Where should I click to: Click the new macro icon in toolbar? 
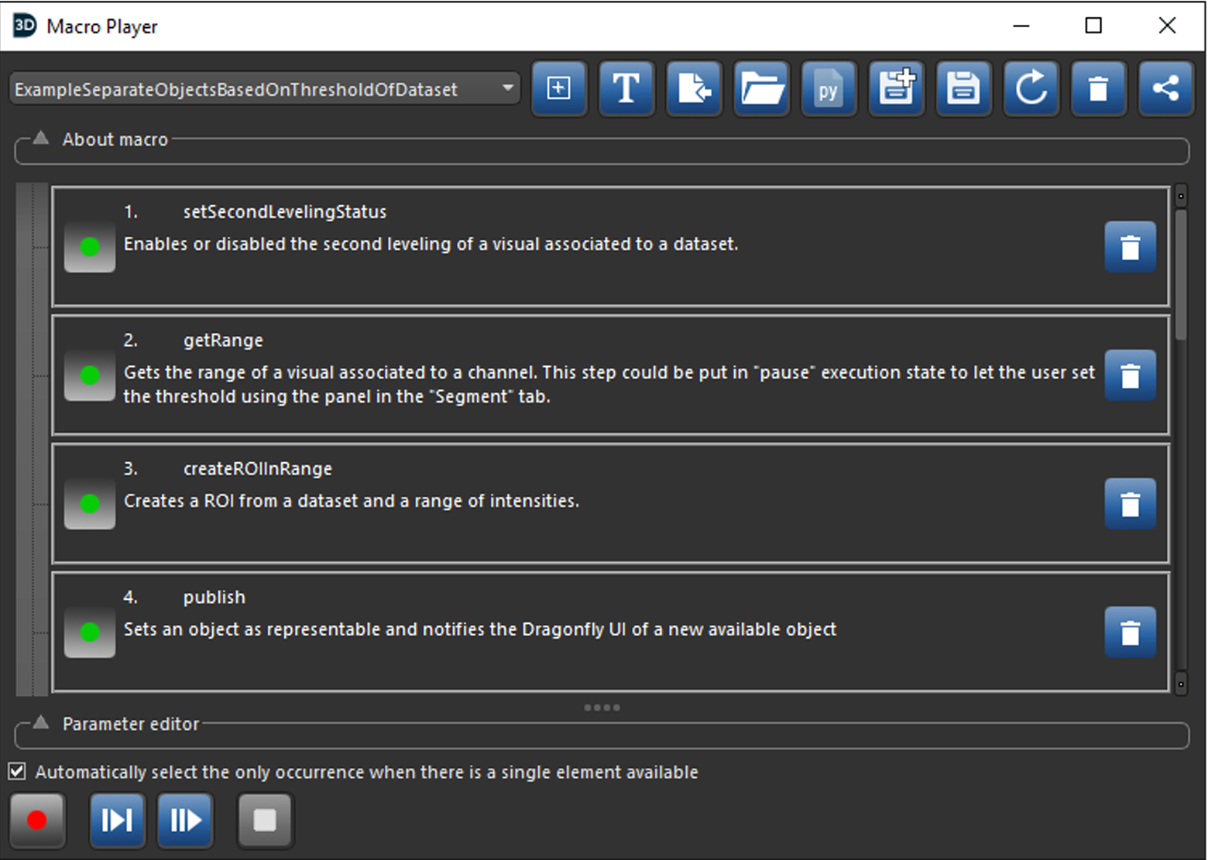point(558,88)
